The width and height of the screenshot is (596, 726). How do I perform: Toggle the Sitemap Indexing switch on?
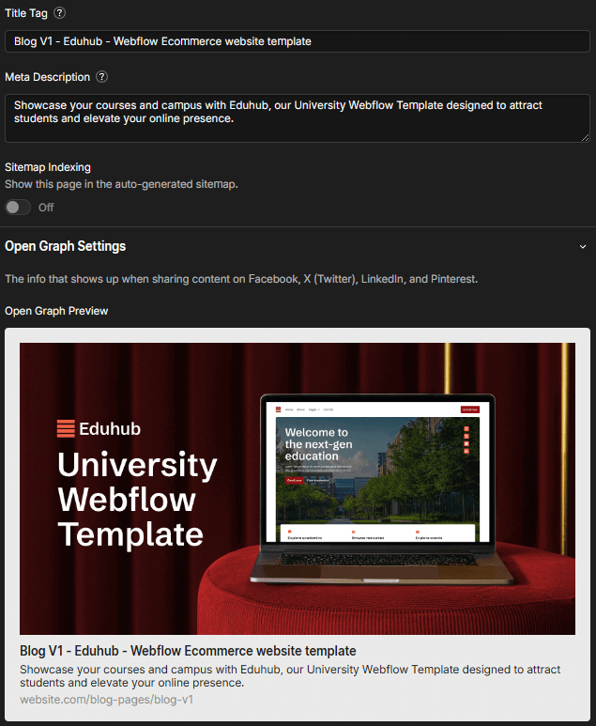pyautogui.click(x=18, y=208)
